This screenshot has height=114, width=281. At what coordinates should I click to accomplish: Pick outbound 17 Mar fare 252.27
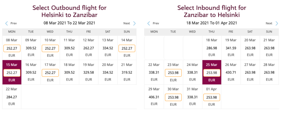50,73
